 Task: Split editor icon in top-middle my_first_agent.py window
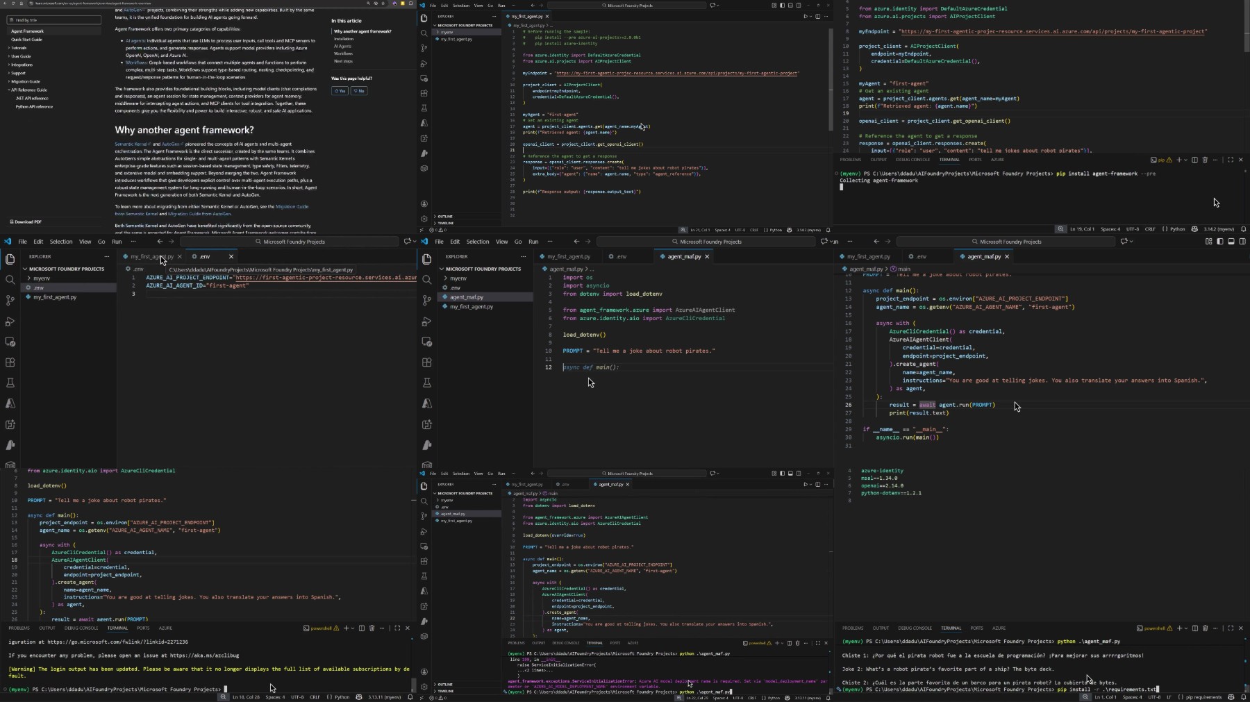click(818, 16)
